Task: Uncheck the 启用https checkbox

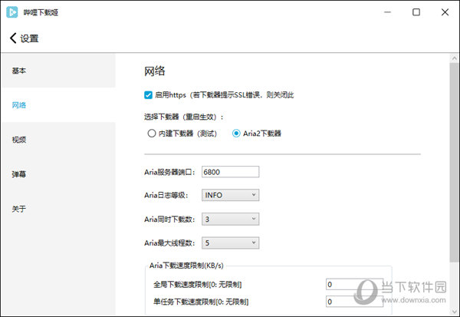Action: coord(148,95)
